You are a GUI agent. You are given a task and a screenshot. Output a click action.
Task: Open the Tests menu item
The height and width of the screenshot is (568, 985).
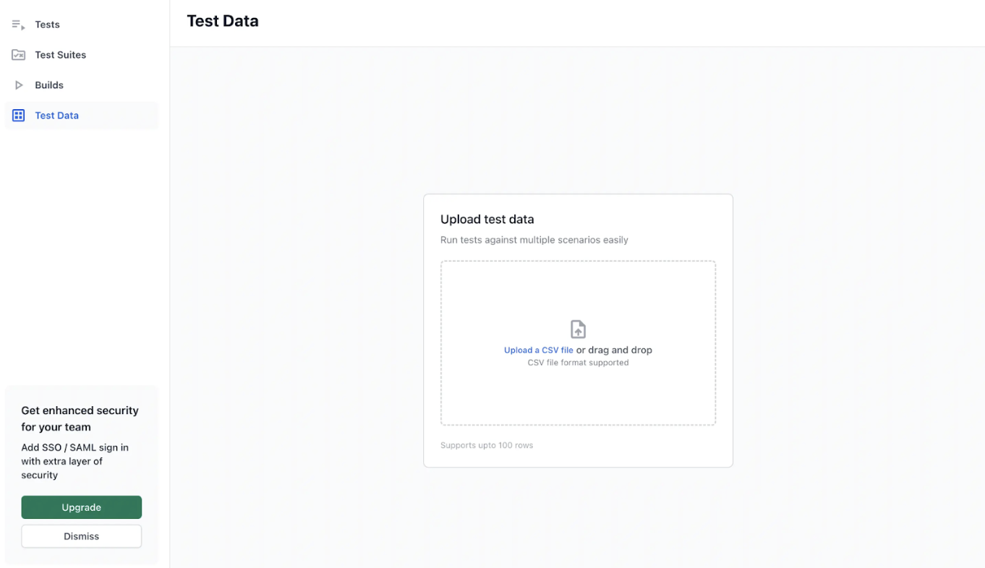[x=47, y=25]
